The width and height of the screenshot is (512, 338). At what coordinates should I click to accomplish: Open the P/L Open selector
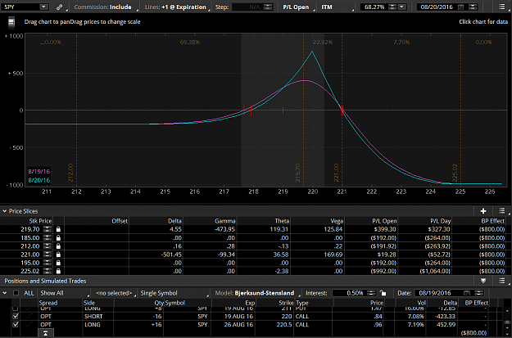[x=298, y=7]
